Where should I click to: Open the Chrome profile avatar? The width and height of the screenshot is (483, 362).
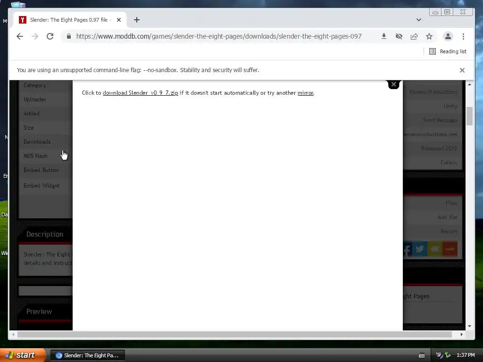pyautogui.click(x=448, y=36)
